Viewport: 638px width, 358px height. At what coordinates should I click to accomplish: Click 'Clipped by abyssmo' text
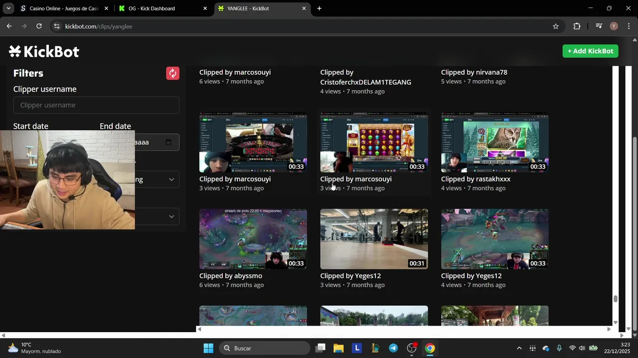click(x=231, y=275)
